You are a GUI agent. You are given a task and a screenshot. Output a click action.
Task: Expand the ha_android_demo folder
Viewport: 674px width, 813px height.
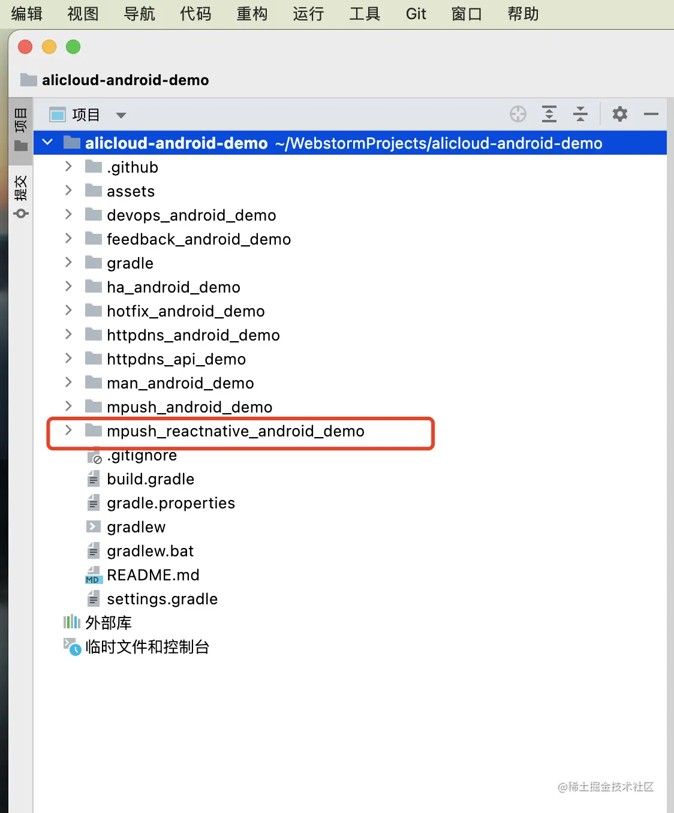pyautogui.click(x=68, y=287)
